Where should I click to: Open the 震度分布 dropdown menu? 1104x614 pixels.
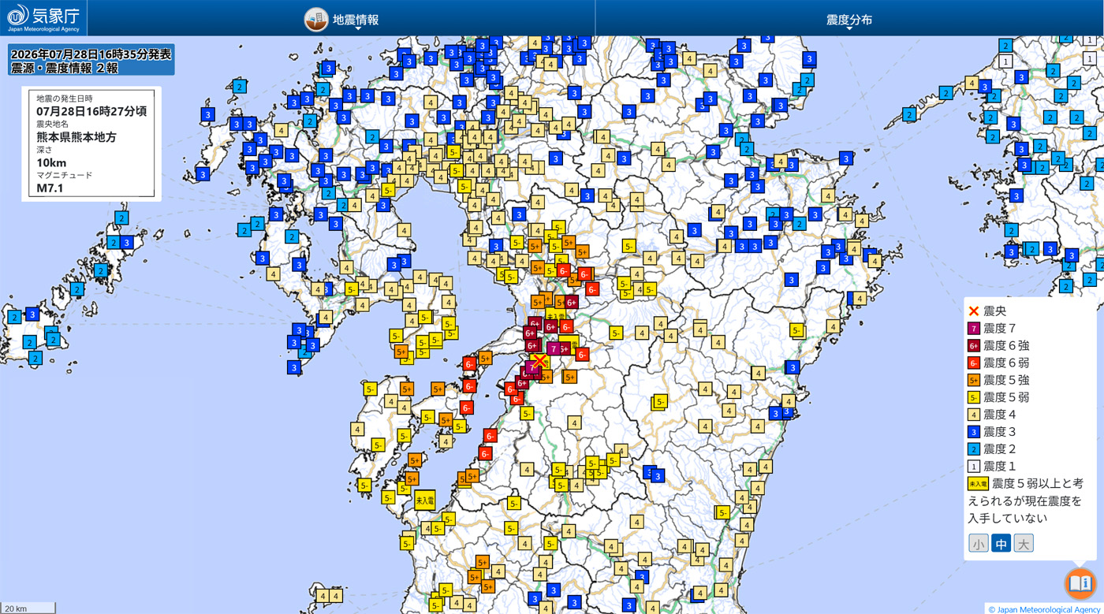(849, 20)
